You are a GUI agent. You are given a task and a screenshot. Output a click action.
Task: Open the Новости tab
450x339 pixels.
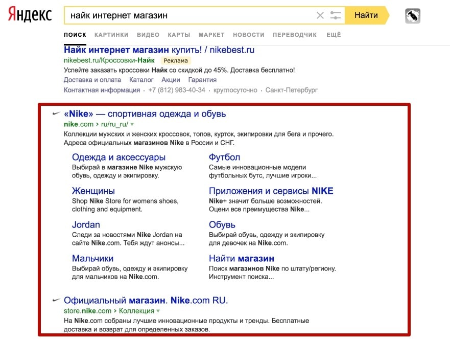[249, 35]
